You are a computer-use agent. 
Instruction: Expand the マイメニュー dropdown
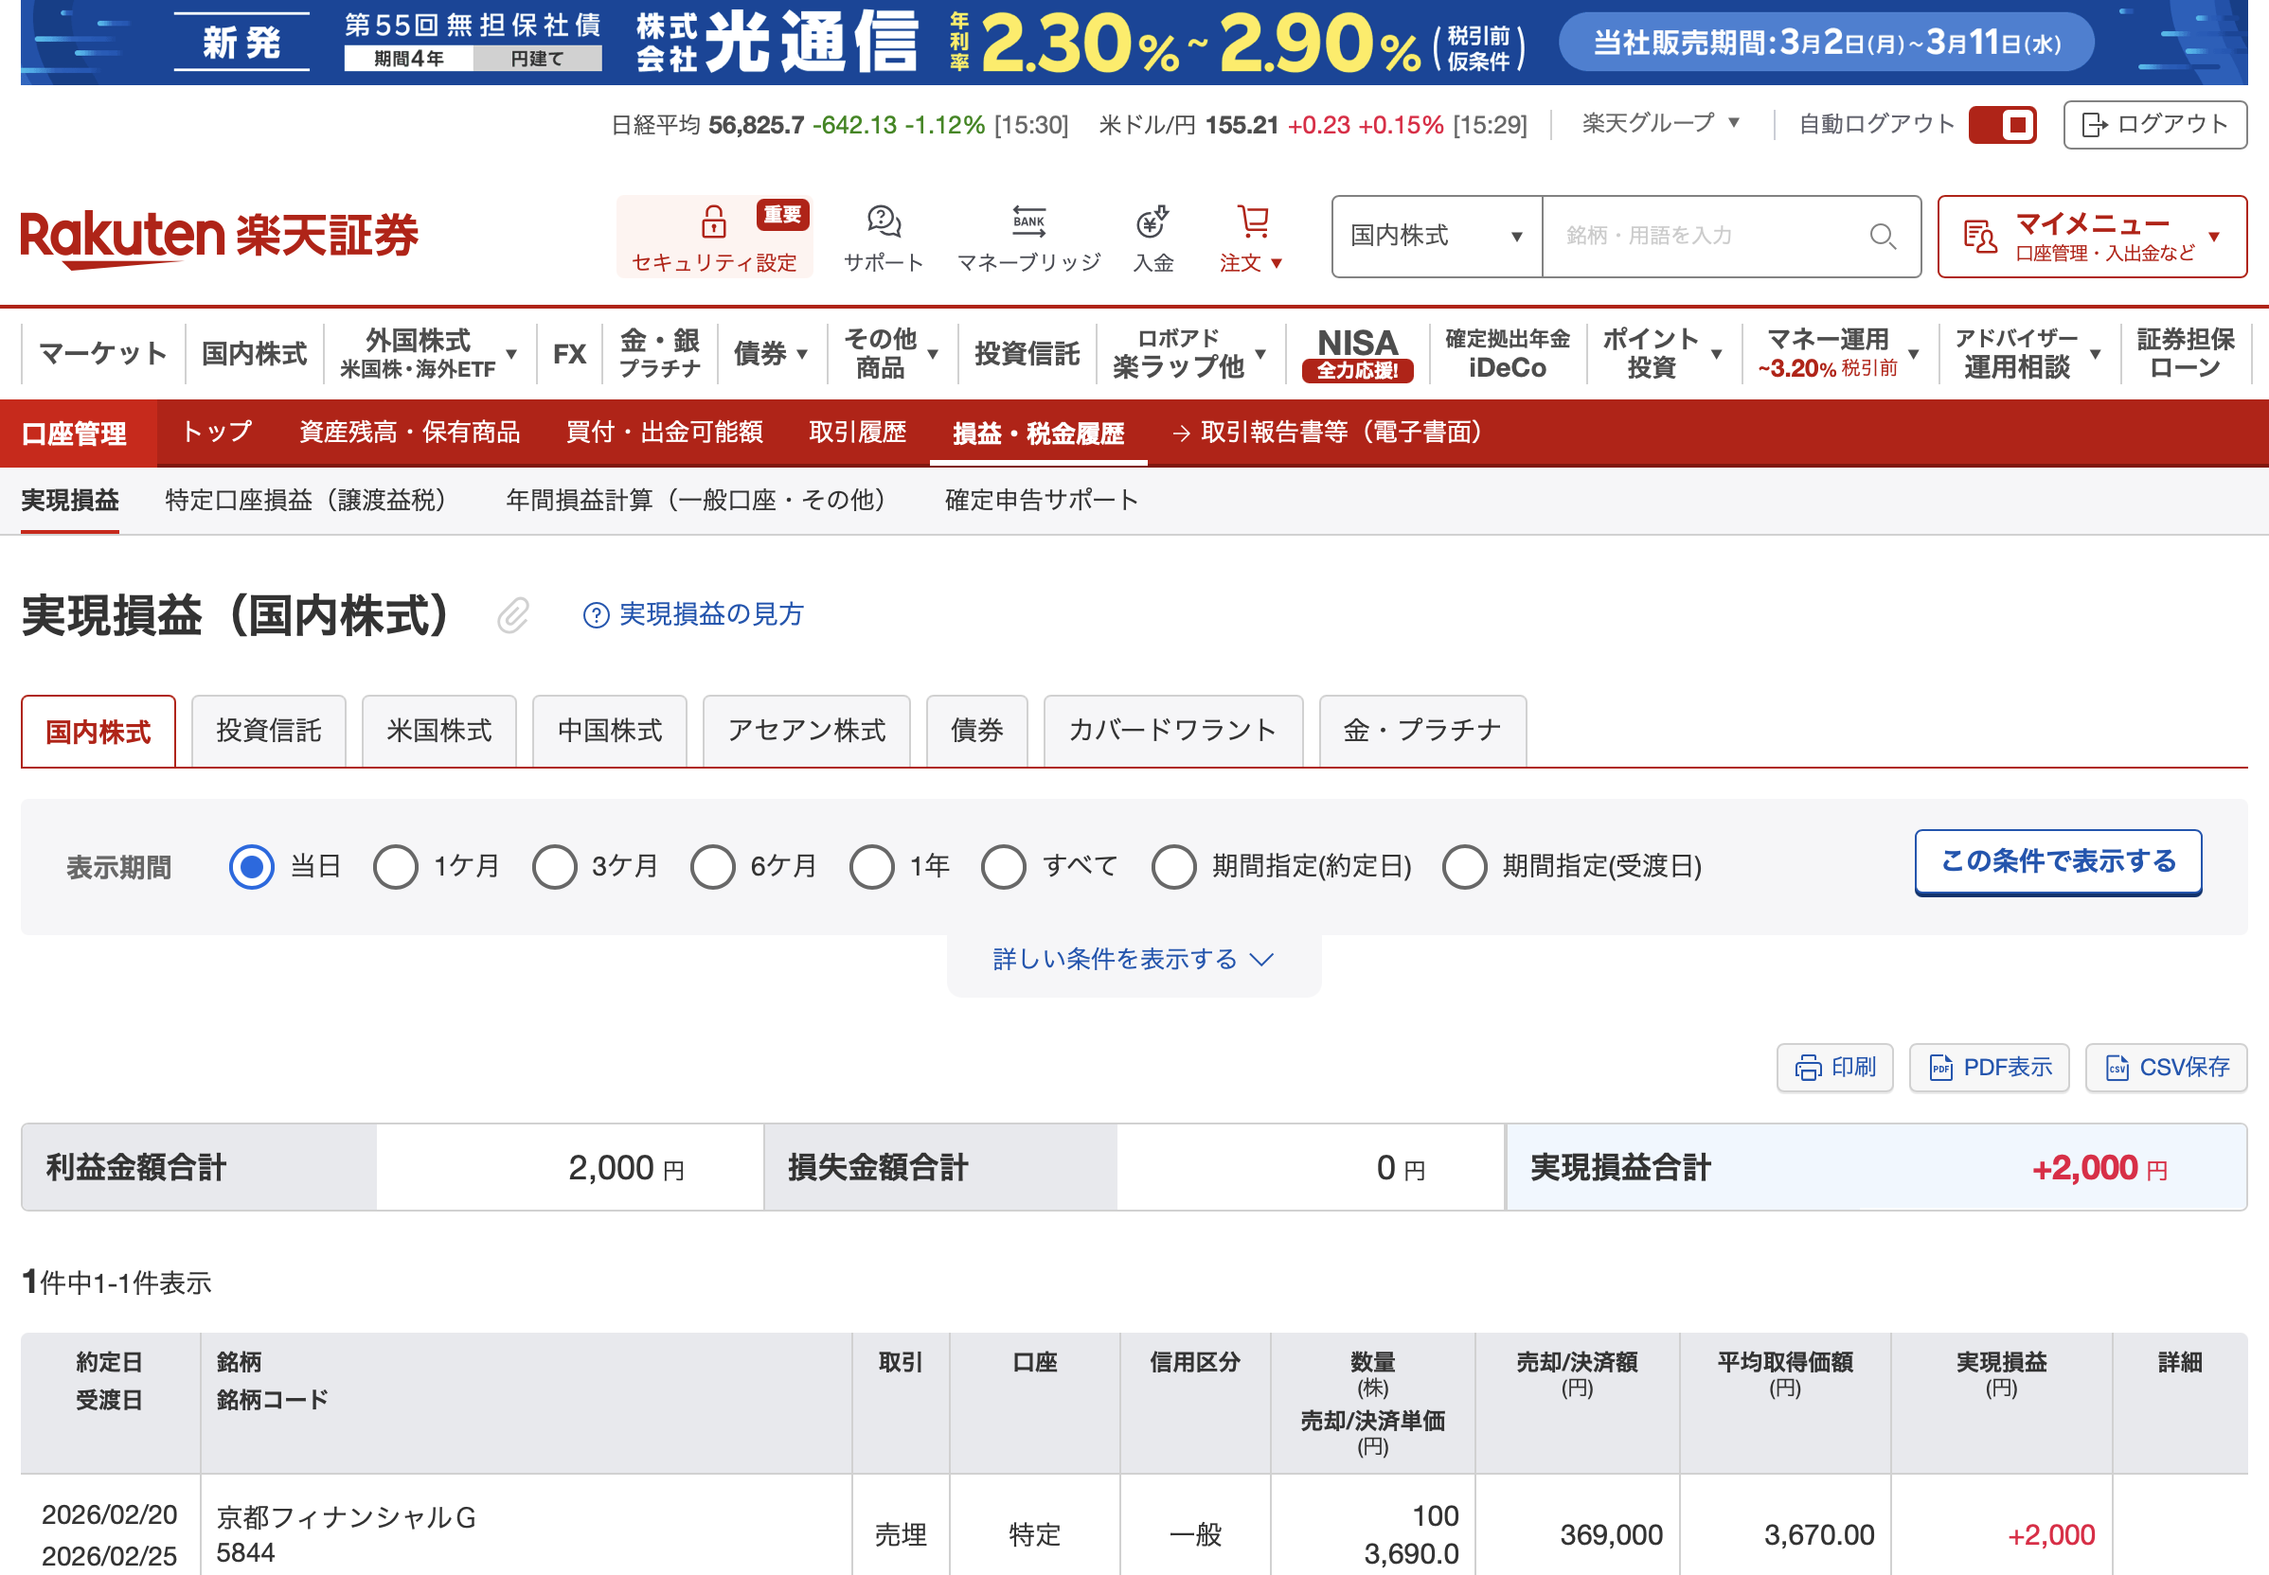coord(2091,237)
